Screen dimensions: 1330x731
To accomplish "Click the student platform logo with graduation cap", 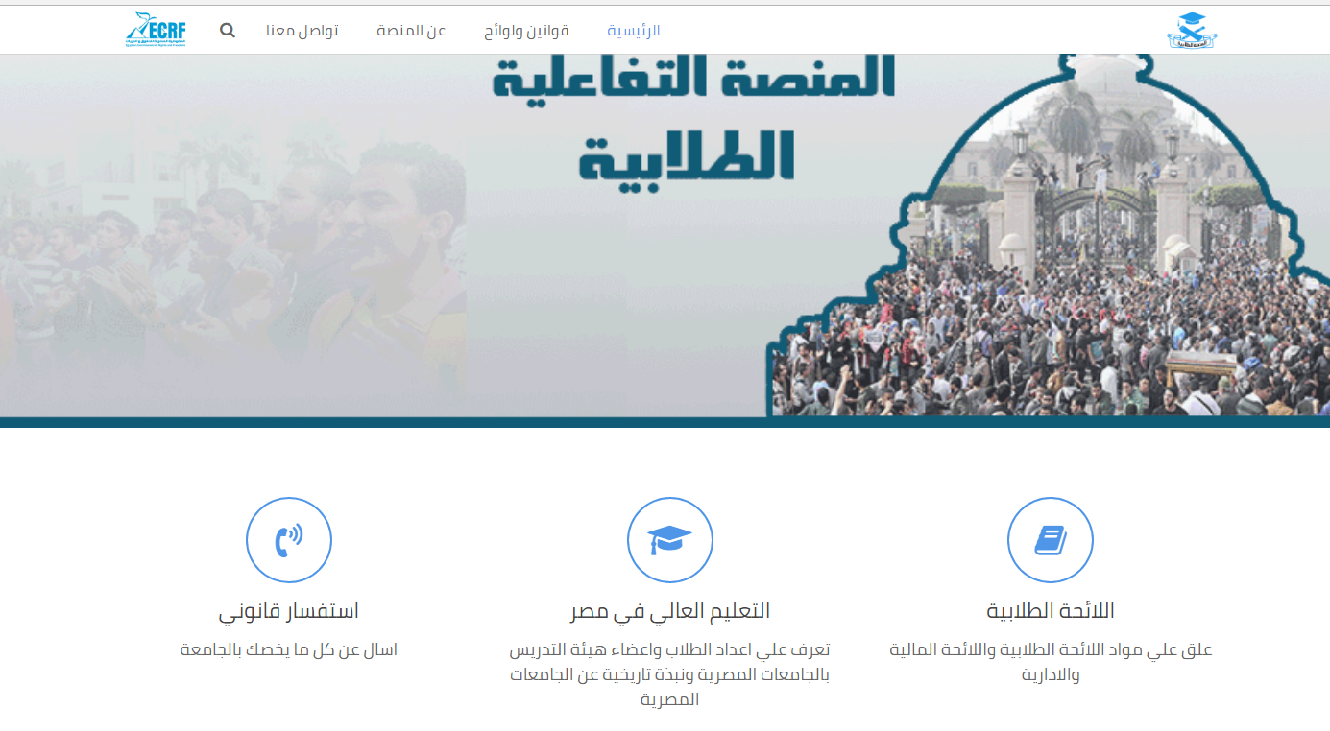I will (x=1191, y=31).
